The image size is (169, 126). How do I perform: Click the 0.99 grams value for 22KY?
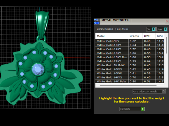point(135,61)
